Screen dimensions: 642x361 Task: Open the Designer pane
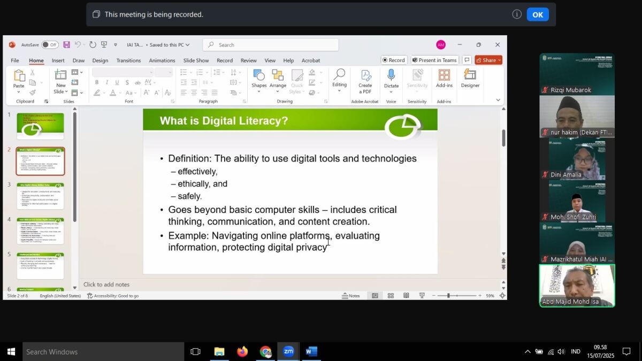pos(470,79)
